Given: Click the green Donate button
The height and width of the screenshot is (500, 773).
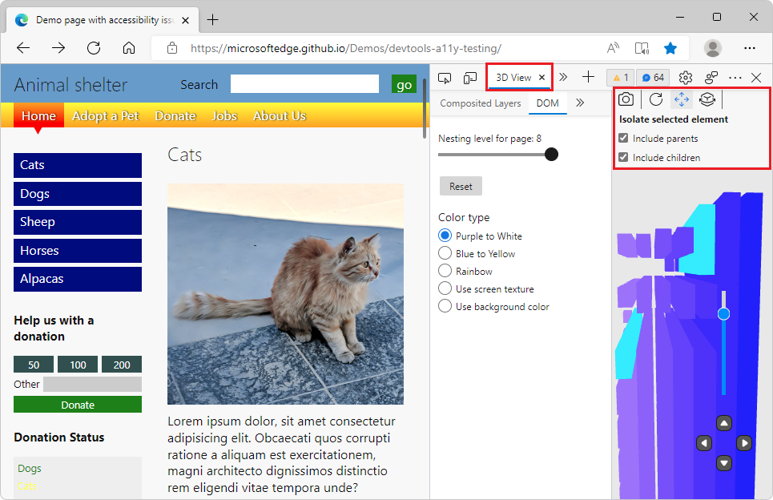Looking at the screenshot, I should pos(78,405).
